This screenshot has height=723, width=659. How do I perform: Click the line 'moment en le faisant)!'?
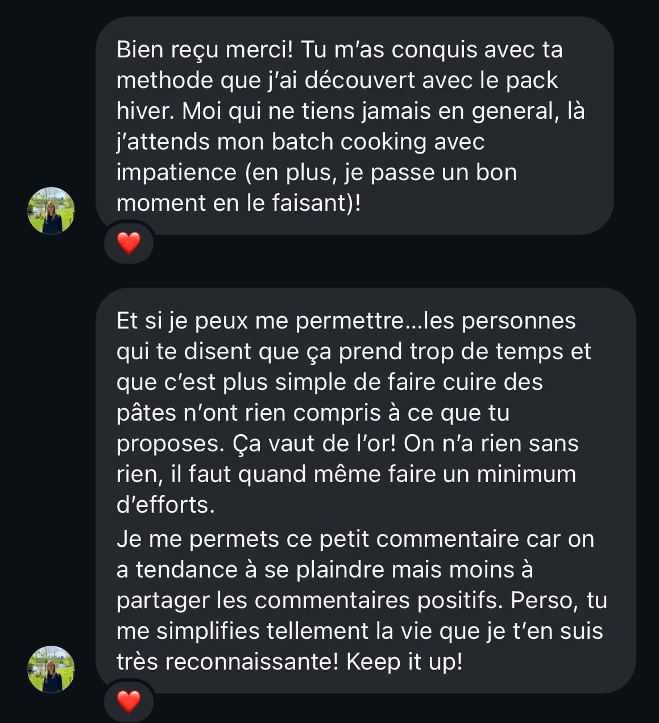tap(239, 203)
